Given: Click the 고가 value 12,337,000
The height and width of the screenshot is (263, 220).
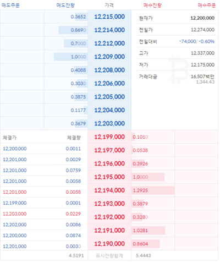Looking at the screenshot, I should (x=202, y=53).
